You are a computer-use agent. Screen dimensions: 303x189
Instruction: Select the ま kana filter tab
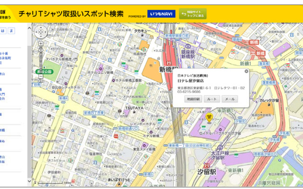point(11,31)
